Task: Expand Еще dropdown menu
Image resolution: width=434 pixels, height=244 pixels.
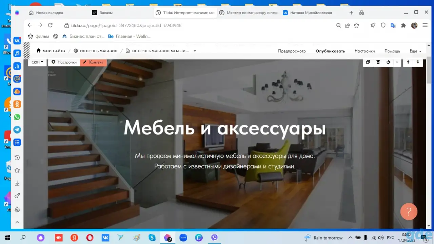Action: [x=415, y=51]
